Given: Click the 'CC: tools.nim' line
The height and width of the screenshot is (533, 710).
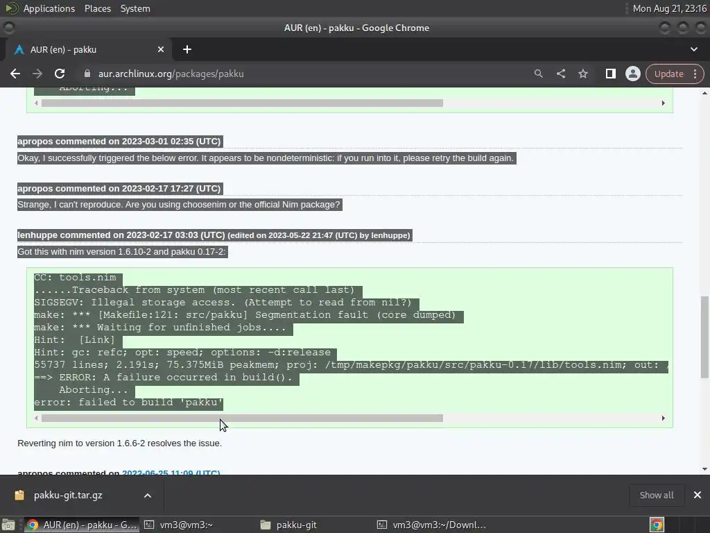Looking at the screenshot, I should (75, 278).
